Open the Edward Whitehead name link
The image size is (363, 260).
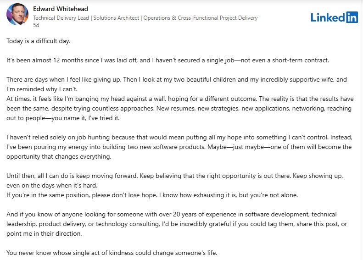pyautogui.click(x=61, y=9)
